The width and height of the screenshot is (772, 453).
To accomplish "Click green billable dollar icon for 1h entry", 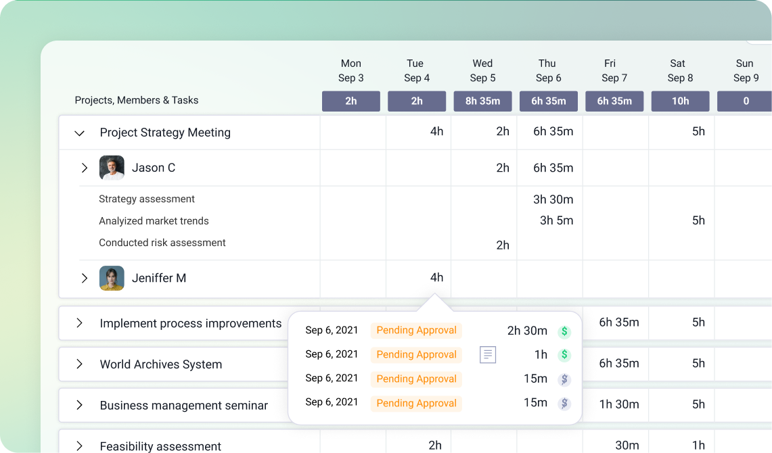I will [x=564, y=355].
